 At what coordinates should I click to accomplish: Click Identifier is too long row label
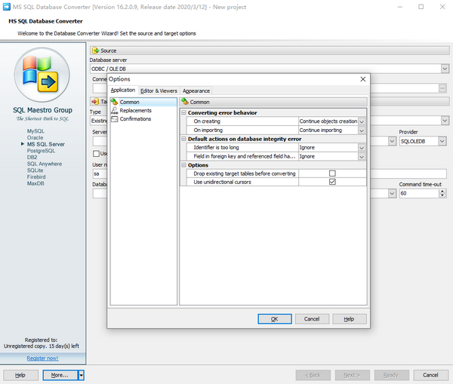(216, 148)
